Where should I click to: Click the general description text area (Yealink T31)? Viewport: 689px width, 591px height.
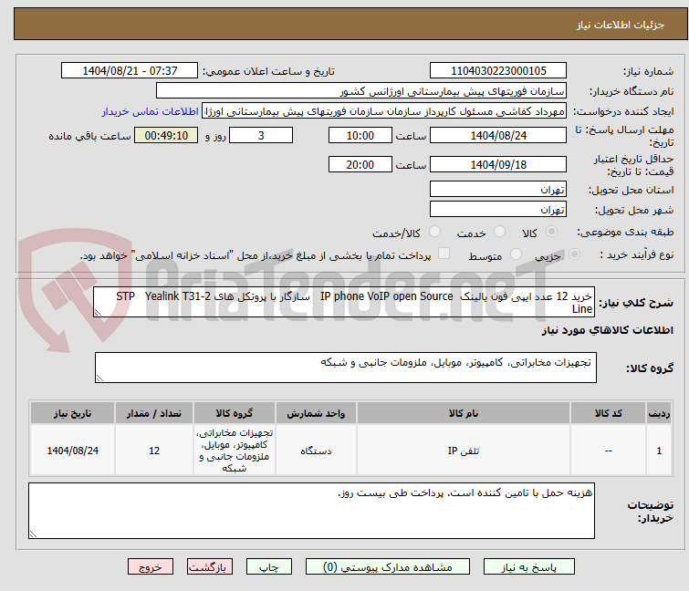[344, 302]
